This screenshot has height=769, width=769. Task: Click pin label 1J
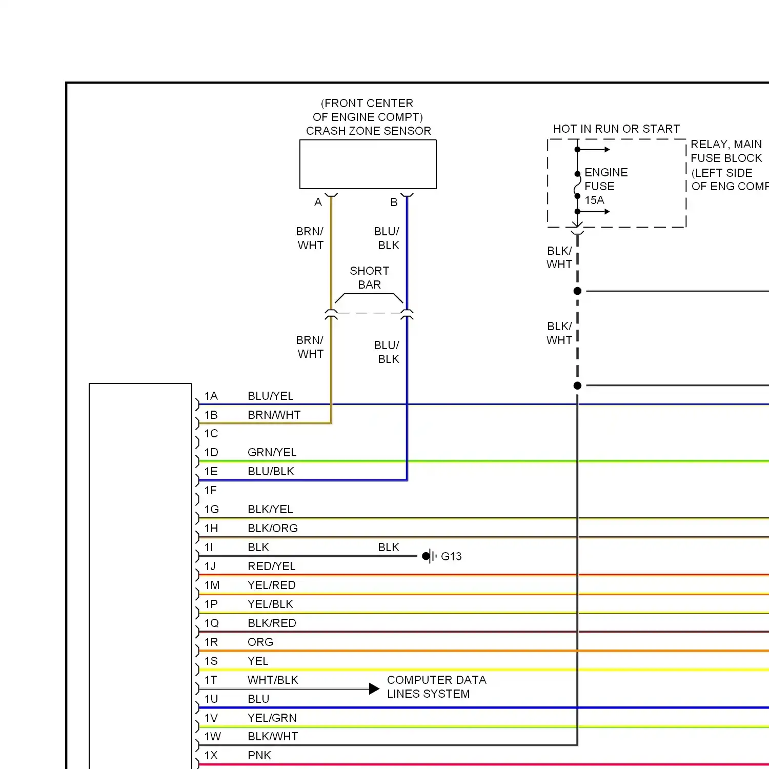point(210,566)
